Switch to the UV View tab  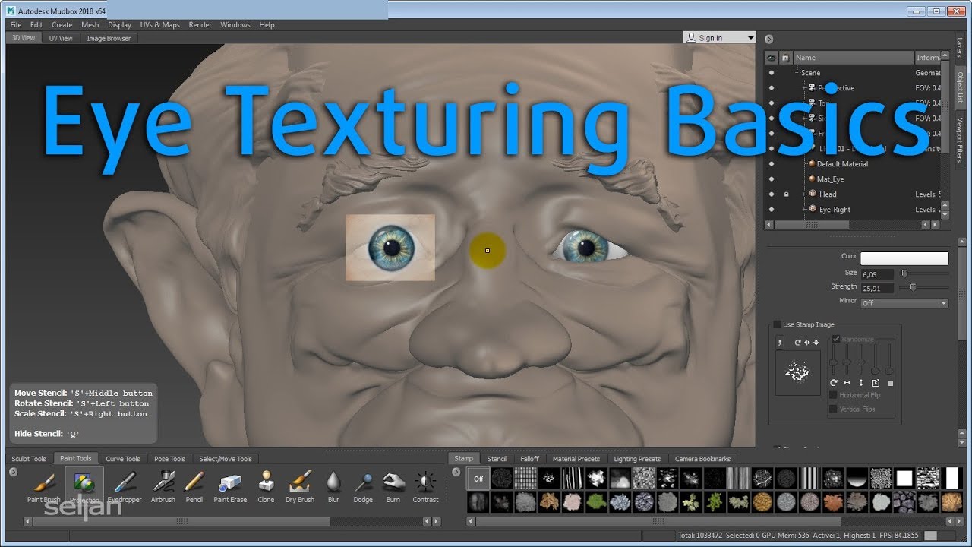coord(61,38)
